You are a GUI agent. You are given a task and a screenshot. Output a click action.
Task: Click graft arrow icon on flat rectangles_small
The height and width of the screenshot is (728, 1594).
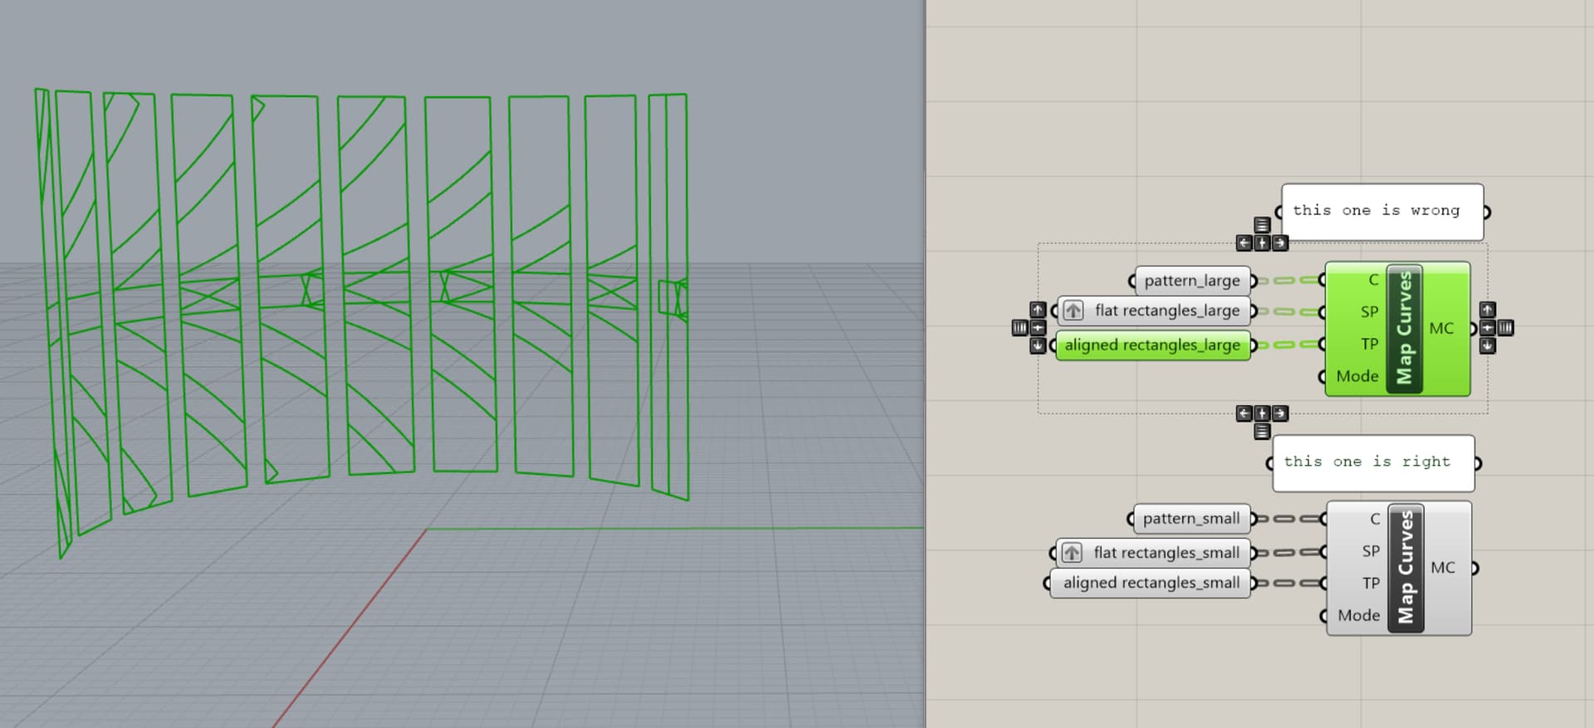[1072, 552]
